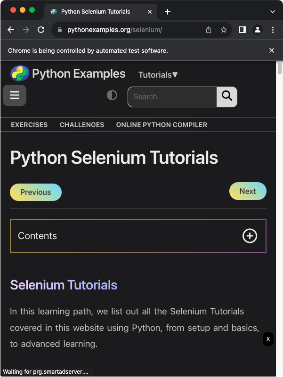
Task: Open the ONLINE PYTHON COMPILER link
Action: tap(162, 125)
